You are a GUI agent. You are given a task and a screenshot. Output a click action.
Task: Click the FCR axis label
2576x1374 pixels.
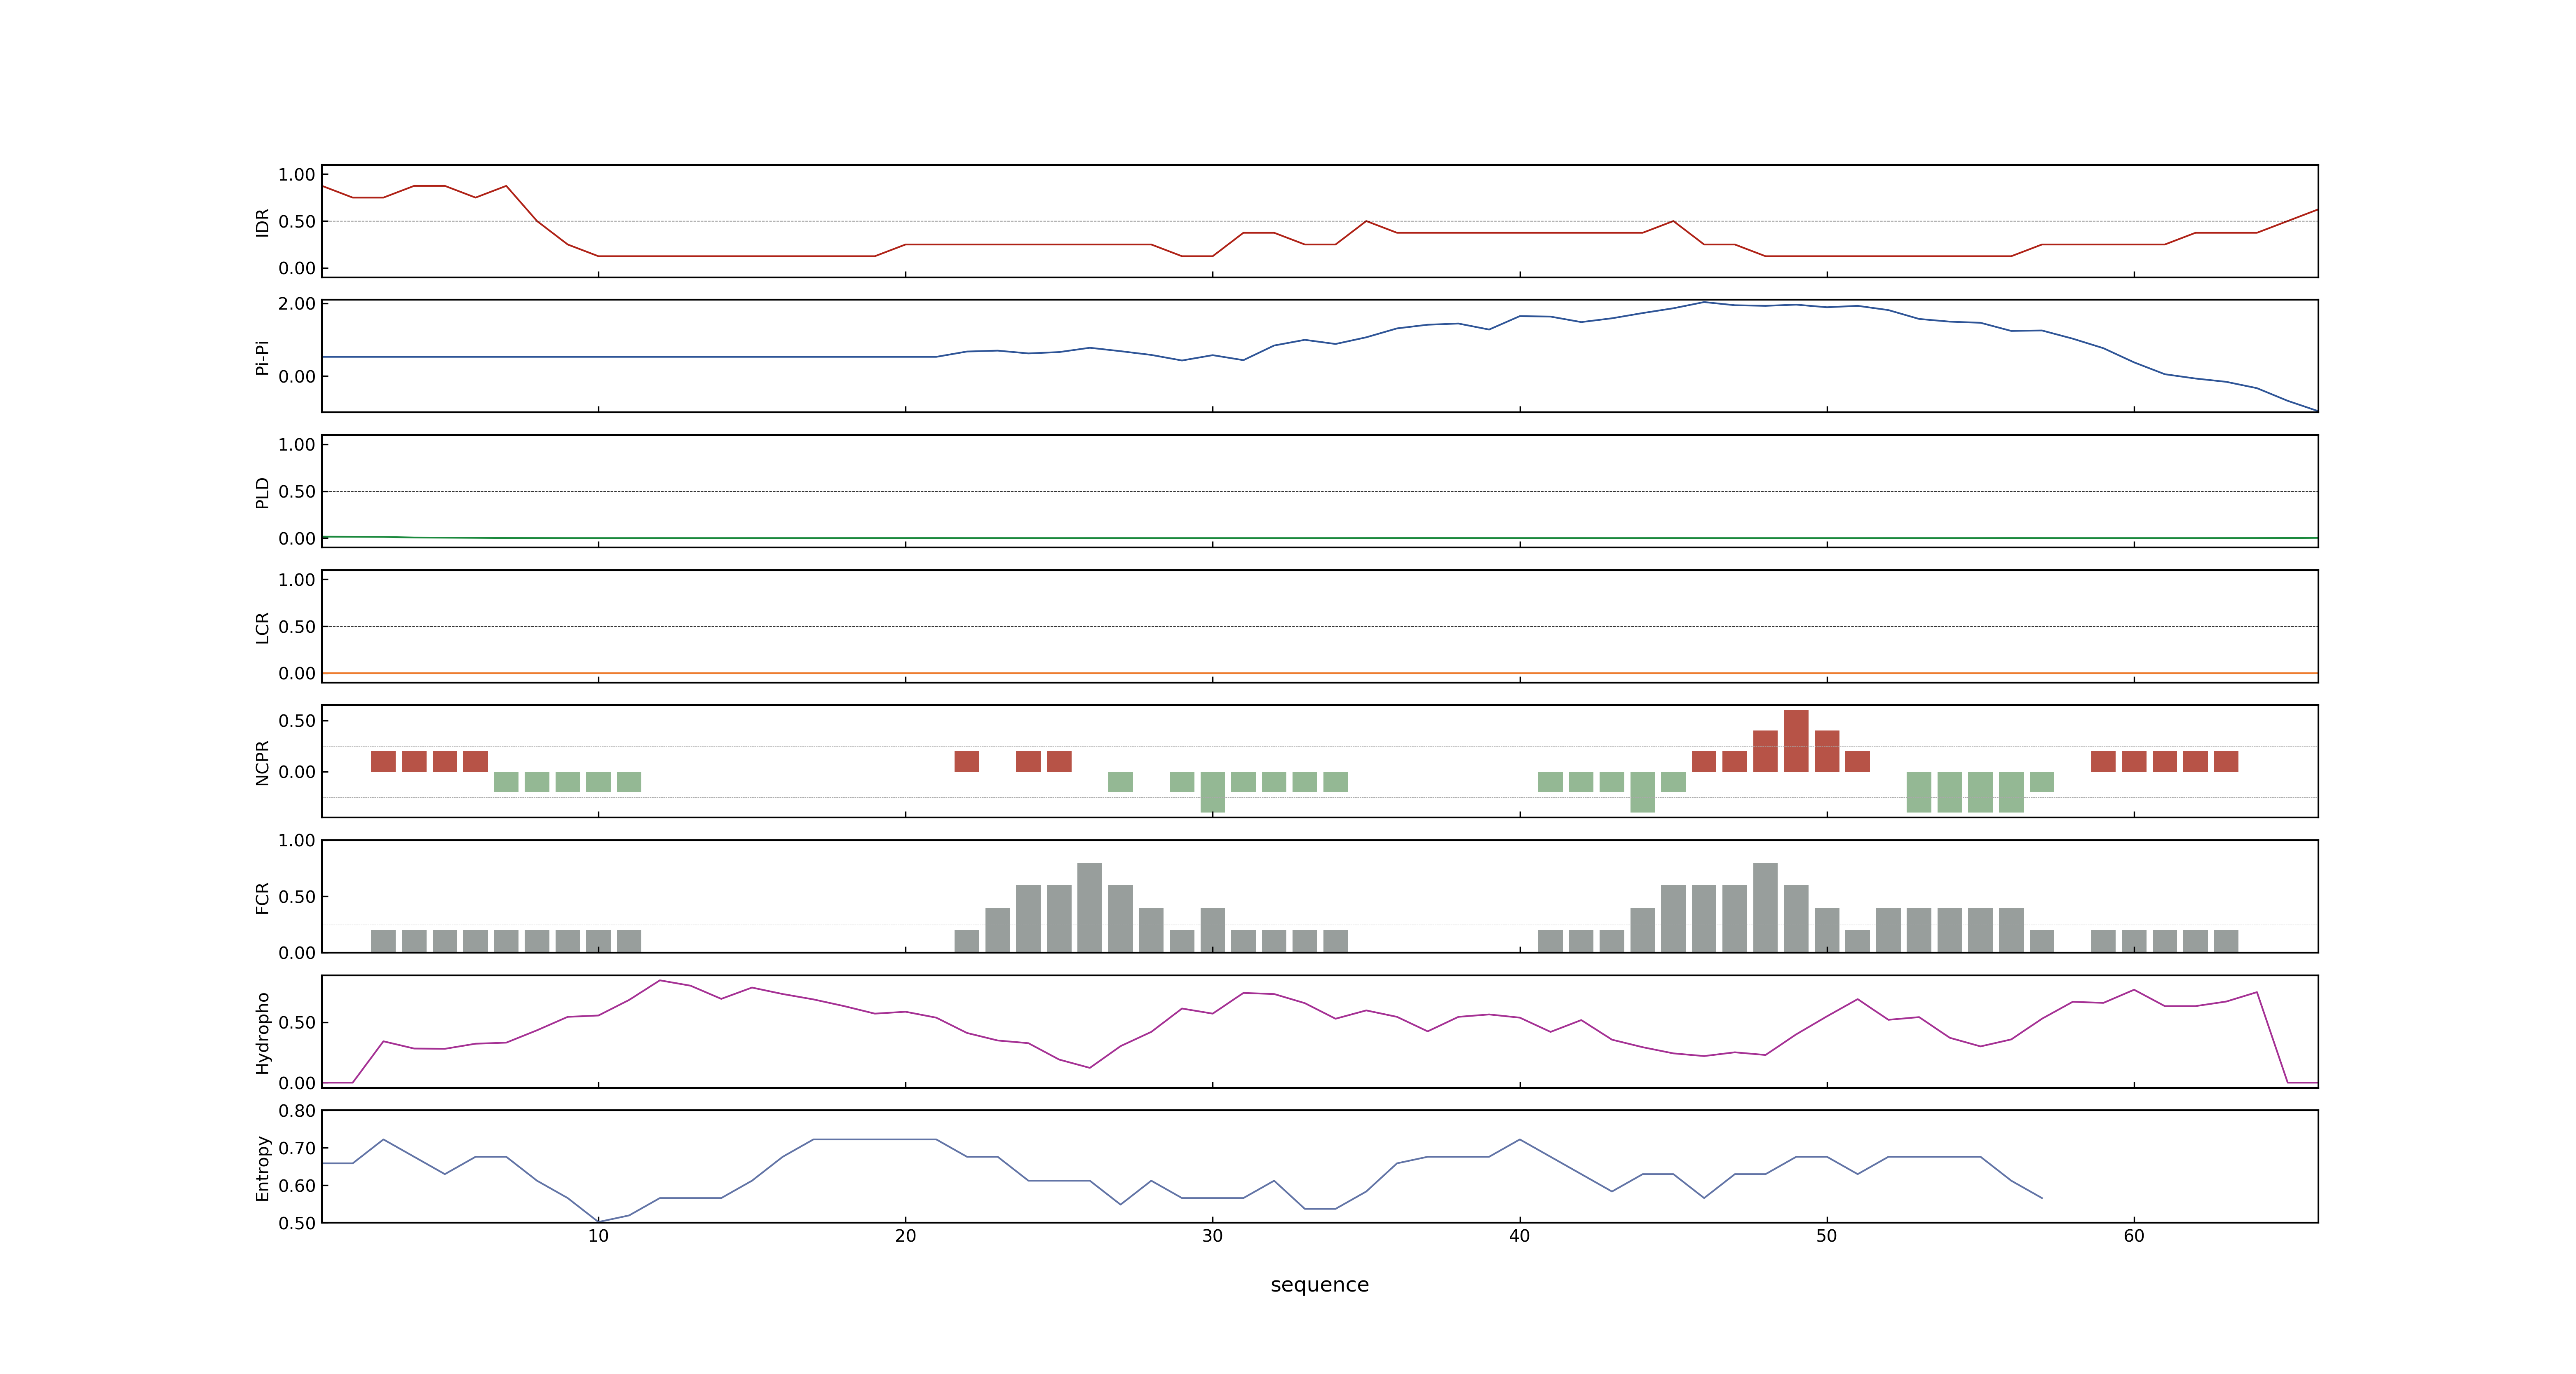point(262,897)
